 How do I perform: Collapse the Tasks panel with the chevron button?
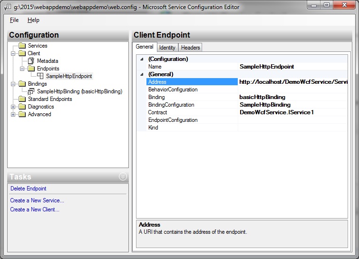[x=123, y=177]
